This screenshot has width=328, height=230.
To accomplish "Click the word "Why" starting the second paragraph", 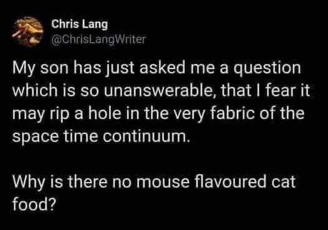I will click(29, 183).
